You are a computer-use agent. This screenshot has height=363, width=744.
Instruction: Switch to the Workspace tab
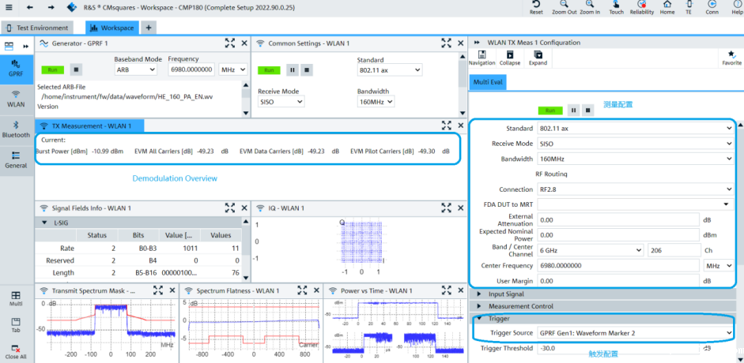click(x=112, y=28)
